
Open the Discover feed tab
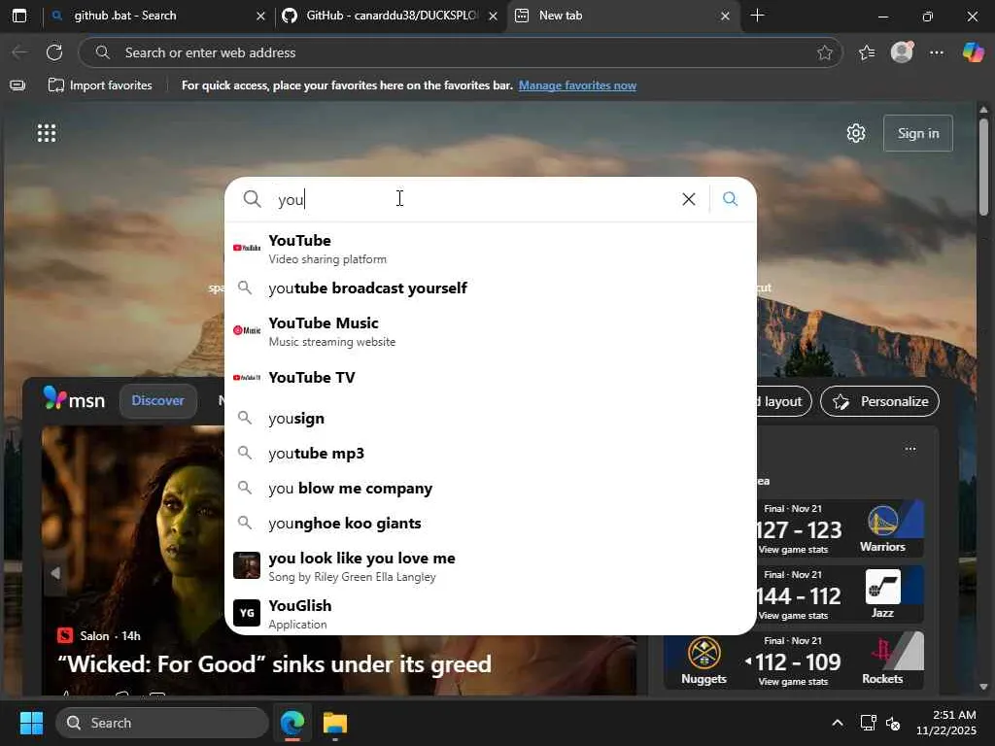tap(158, 400)
